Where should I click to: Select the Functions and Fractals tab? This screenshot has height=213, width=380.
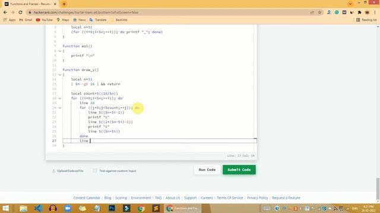(30, 4)
